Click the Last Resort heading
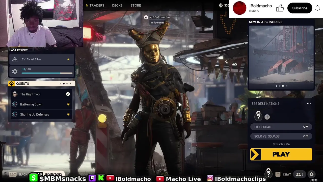This screenshot has height=182, width=323. pyautogui.click(x=18, y=50)
